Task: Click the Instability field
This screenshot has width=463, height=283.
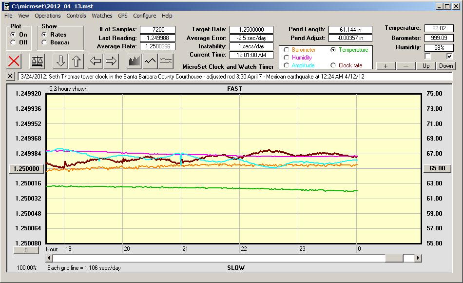Action: 251,46
